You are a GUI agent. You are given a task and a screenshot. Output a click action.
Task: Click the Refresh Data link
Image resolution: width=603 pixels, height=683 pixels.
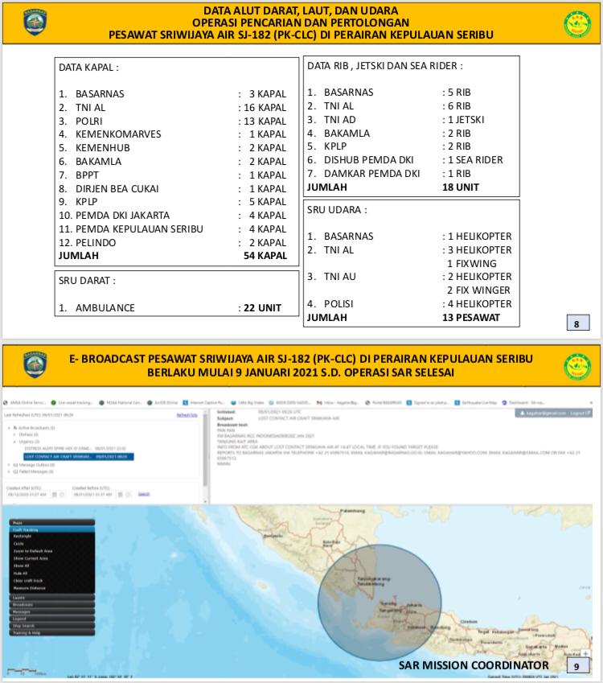(187, 415)
